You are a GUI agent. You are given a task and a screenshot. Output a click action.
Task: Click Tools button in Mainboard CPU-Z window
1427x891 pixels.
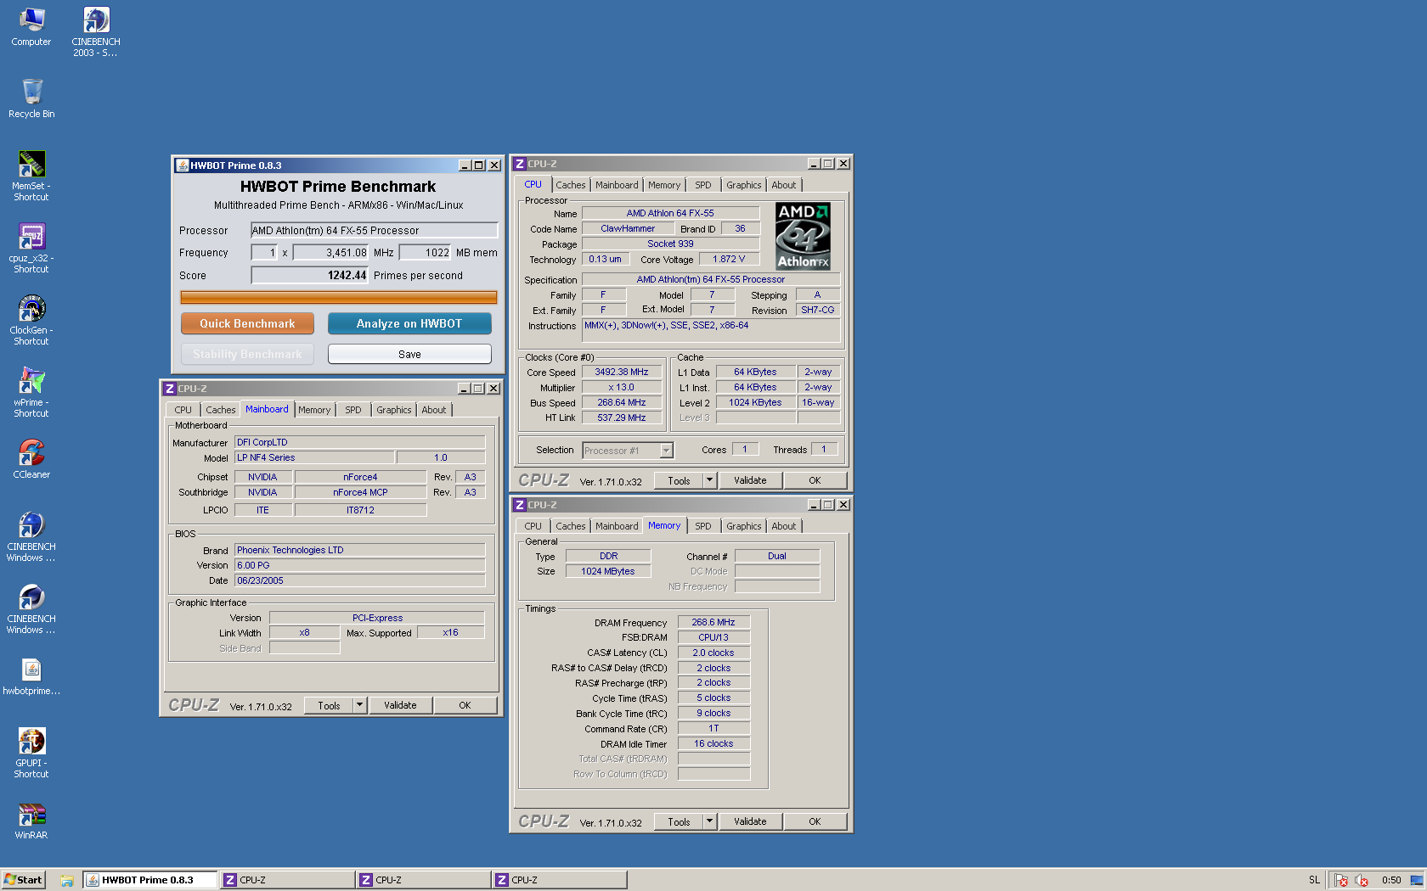[330, 705]
